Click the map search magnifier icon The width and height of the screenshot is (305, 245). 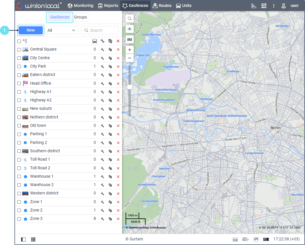point(129,18)
